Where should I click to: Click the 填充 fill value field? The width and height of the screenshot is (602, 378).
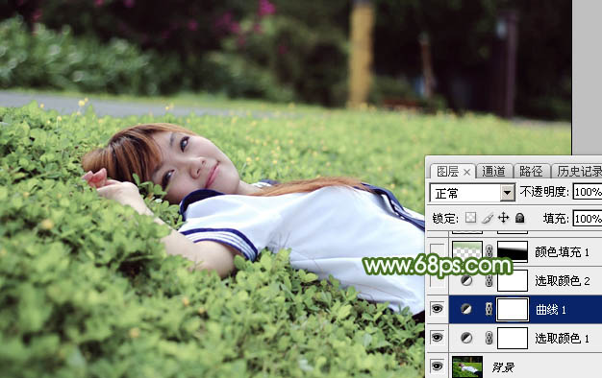pos(588,219)
